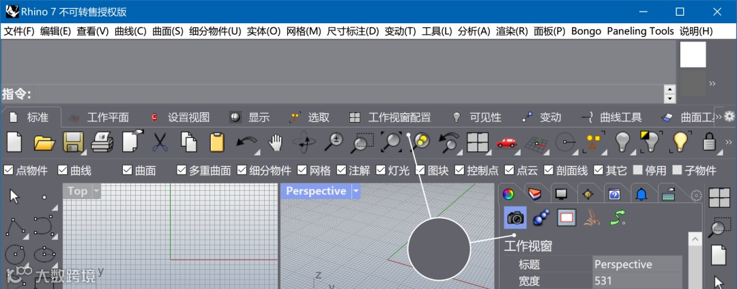Select the Control point curve tool
Viewport: 737px width, 289px height.
point(43,226)
